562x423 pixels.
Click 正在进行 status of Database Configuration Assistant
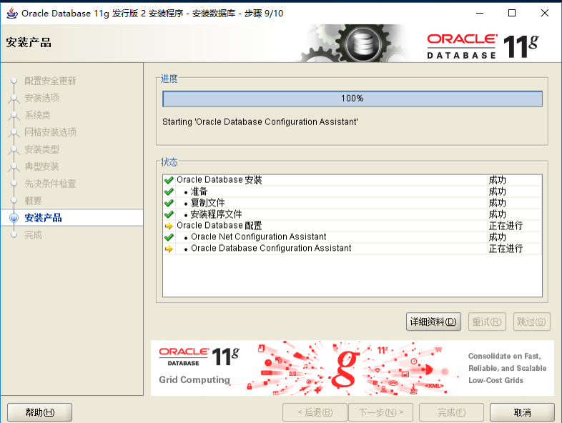506,249
